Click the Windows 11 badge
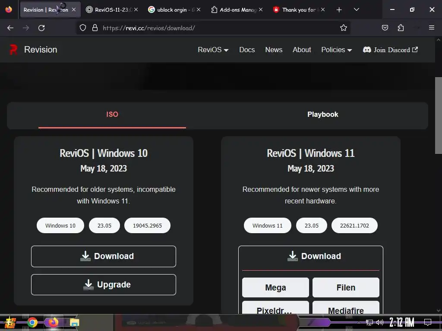Image resolution: width=442 pixels, height=331 pixels. tap(268, 225)
